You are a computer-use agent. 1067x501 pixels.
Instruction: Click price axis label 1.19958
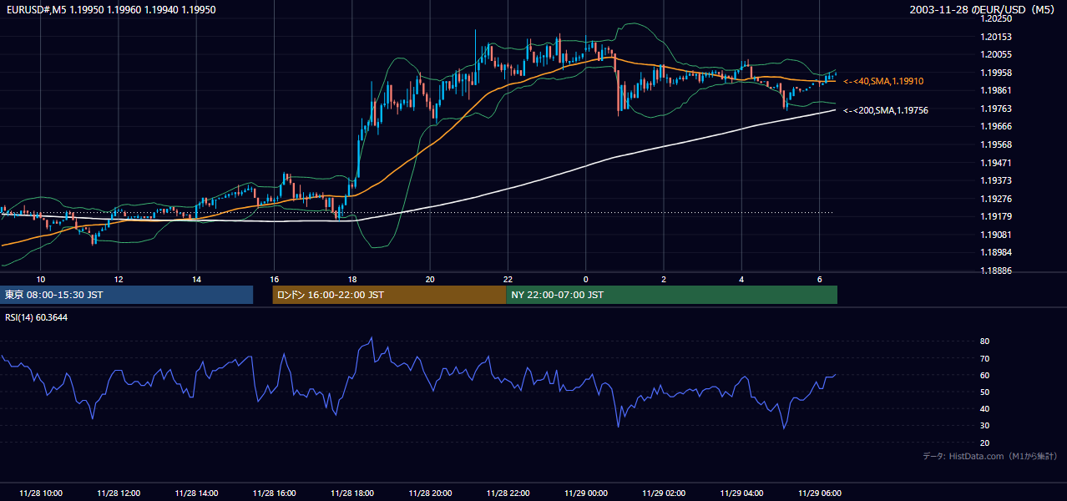tap(996, 73)
